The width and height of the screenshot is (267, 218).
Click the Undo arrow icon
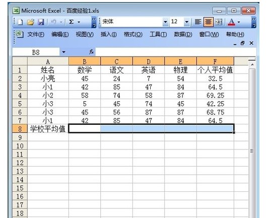coord(53,22)
